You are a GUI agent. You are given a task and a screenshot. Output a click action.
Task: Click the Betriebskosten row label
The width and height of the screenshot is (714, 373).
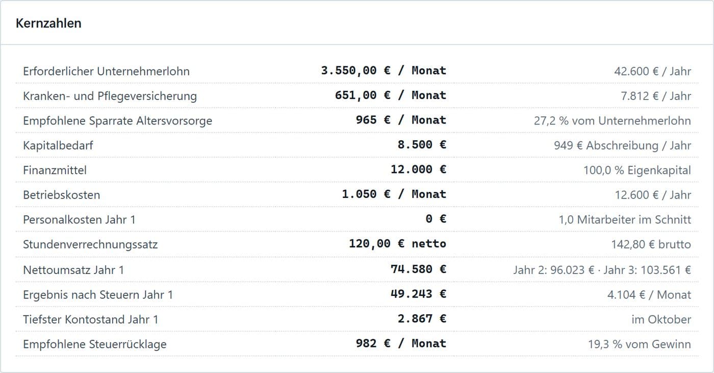pos(62,195)
